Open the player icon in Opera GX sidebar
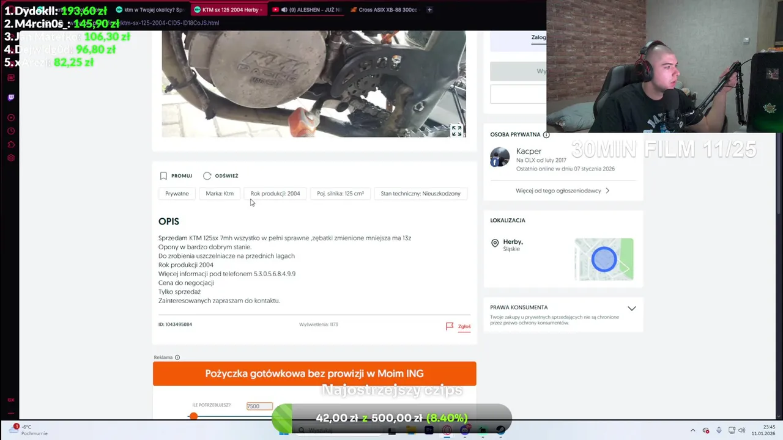This screenshot has height=440, width=783. pos(11,117)
